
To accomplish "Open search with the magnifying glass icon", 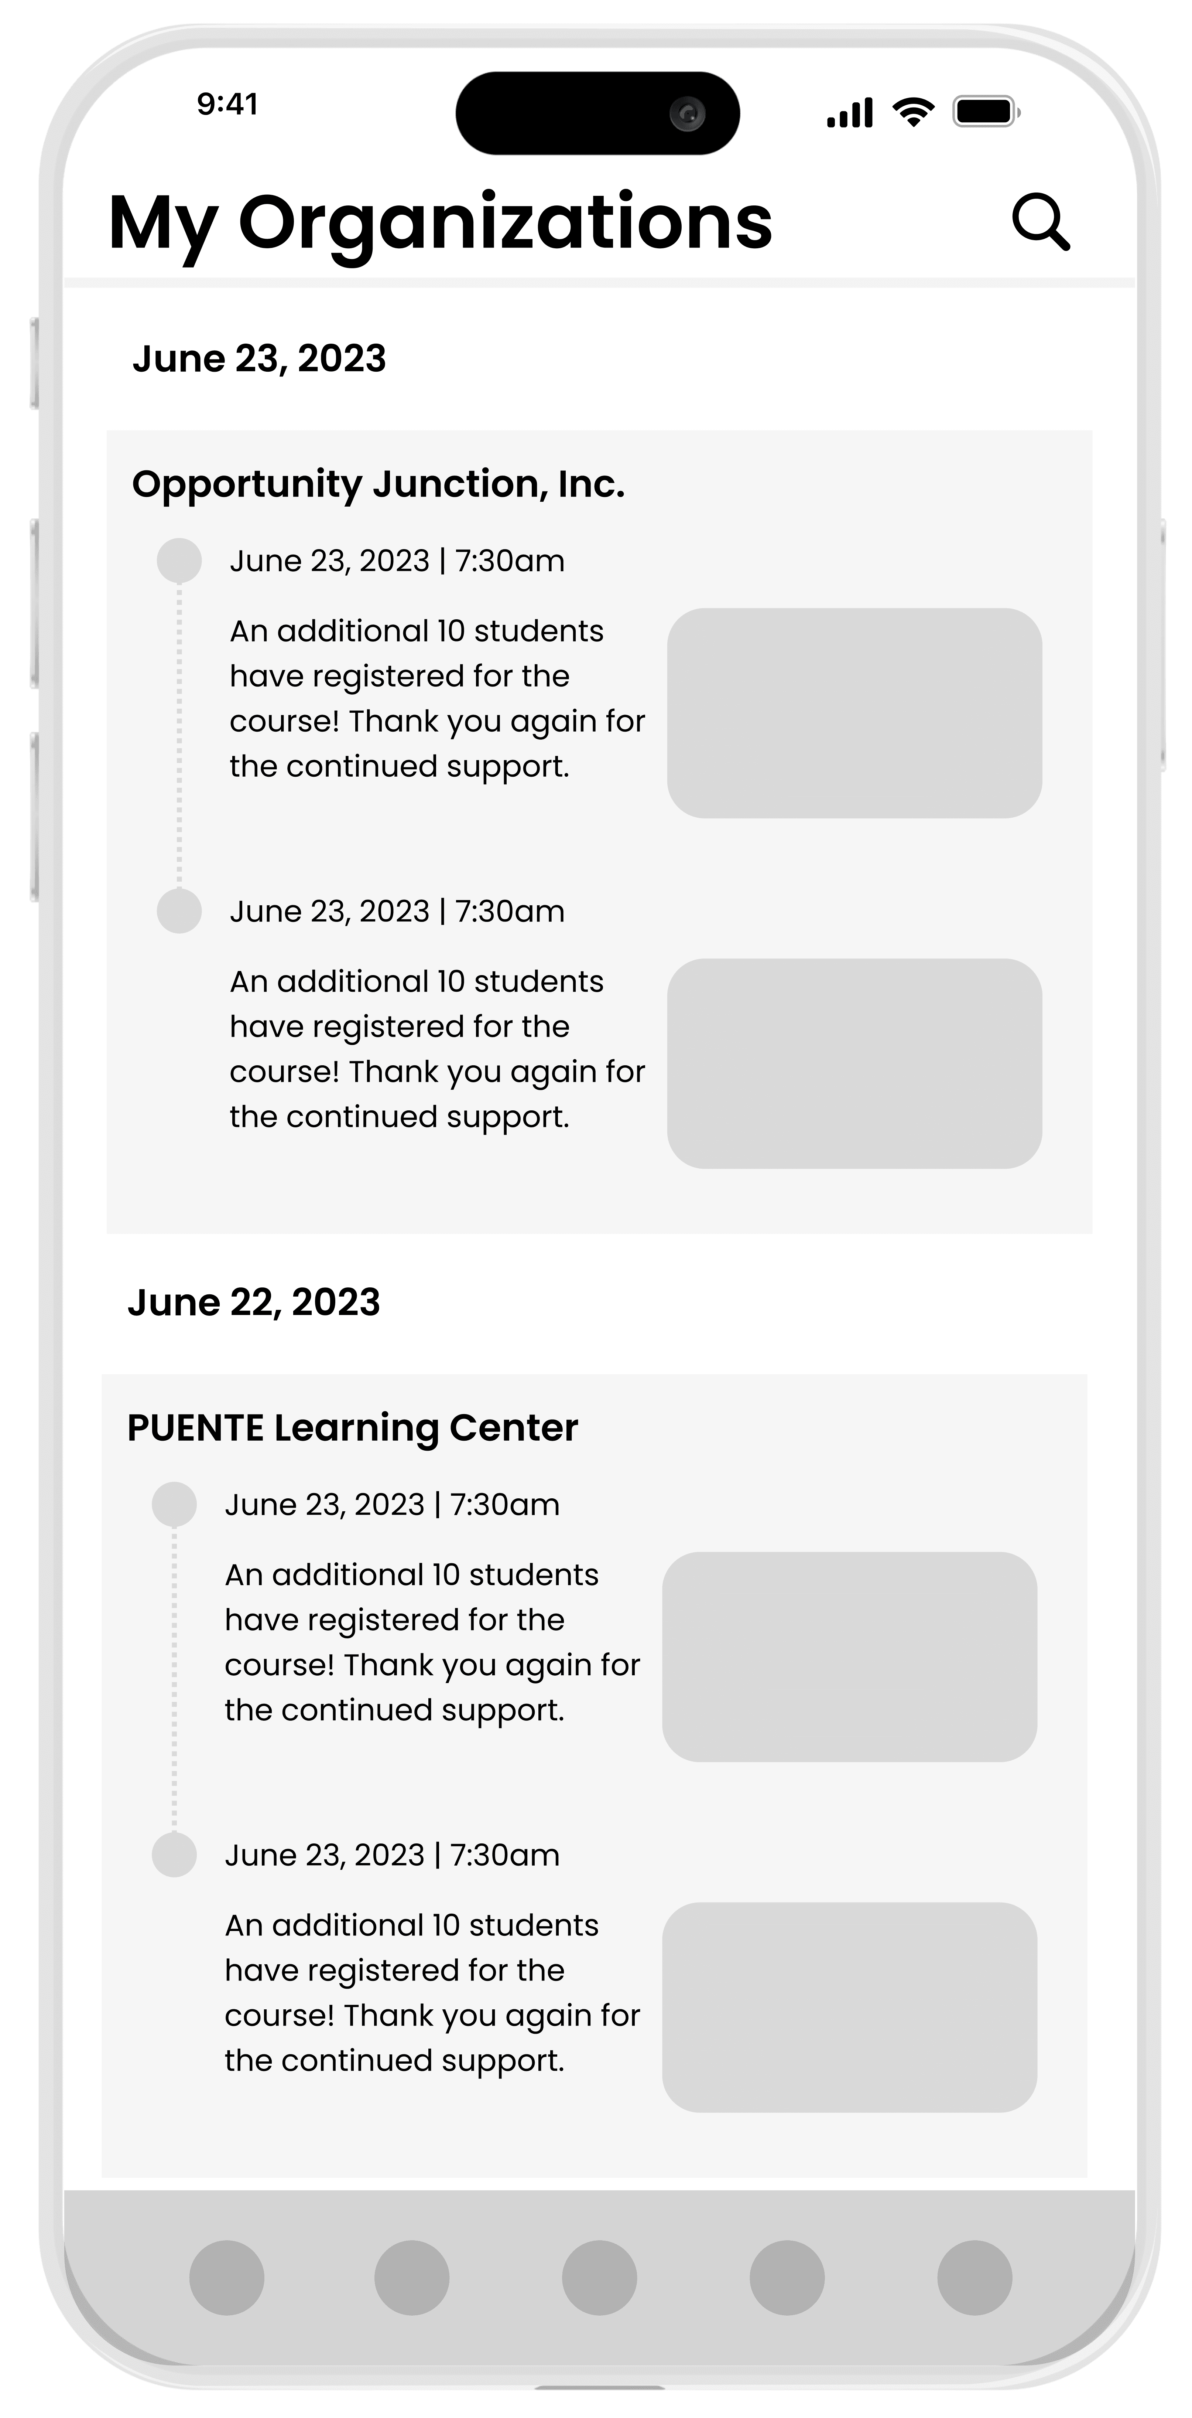I will 1041,222.
